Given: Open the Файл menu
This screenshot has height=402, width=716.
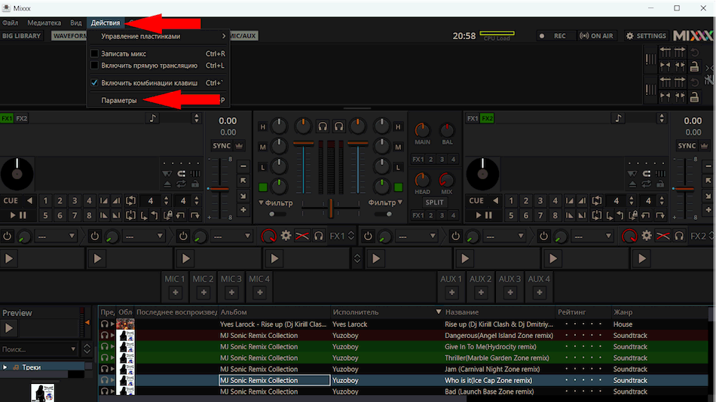Looking at the screenshot, I should pyautogui.click(x=10, y=23).
